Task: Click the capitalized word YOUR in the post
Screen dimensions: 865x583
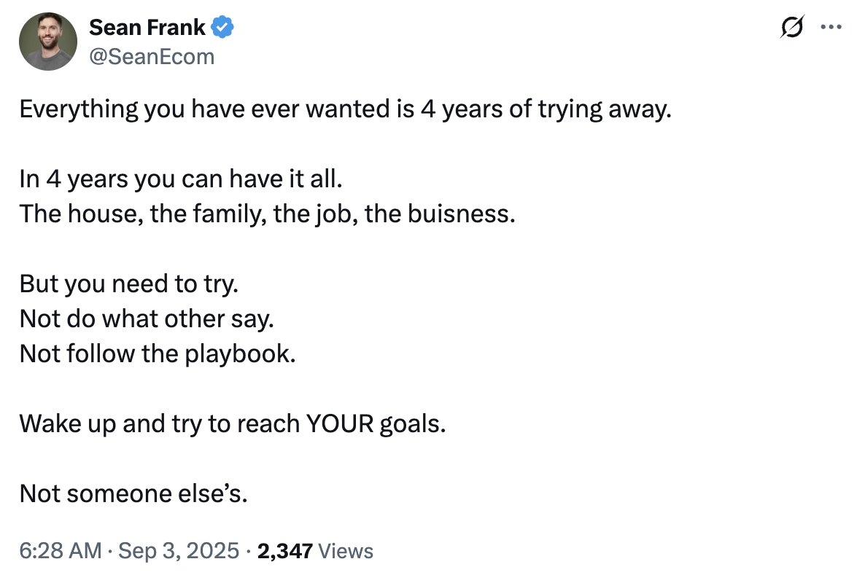Action: click(340, 423)
